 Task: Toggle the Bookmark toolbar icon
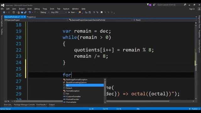(x=101, y=13)
